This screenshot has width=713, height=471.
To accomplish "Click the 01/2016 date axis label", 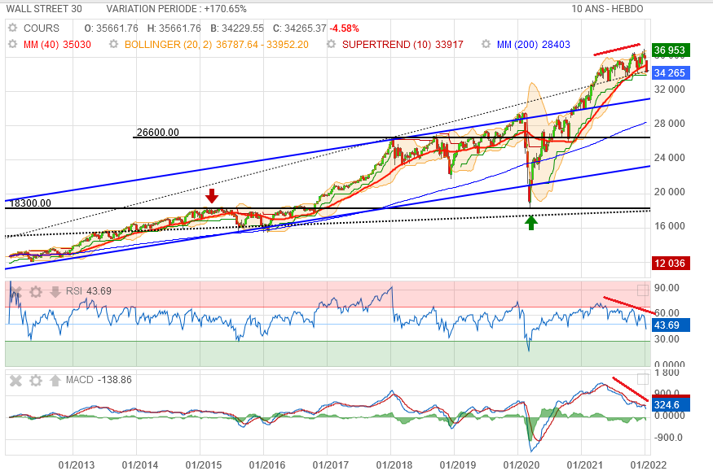I will pos(267,465).
